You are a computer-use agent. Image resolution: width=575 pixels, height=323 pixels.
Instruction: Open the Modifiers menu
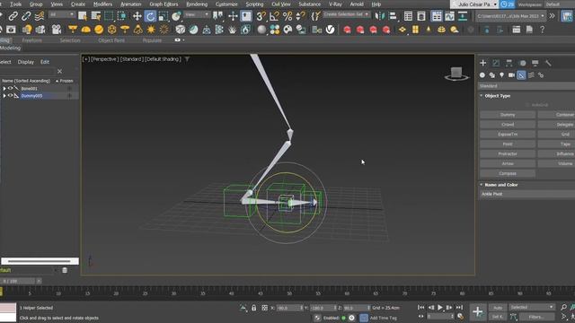[x=102, y=4]
